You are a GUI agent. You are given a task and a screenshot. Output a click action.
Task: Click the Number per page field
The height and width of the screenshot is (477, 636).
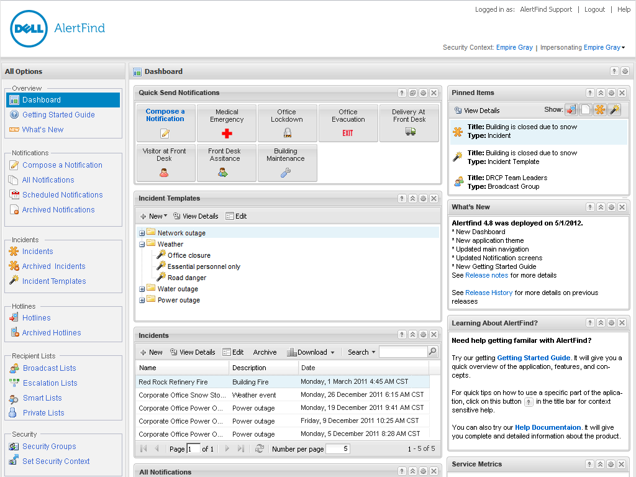(x=337, y=448)
